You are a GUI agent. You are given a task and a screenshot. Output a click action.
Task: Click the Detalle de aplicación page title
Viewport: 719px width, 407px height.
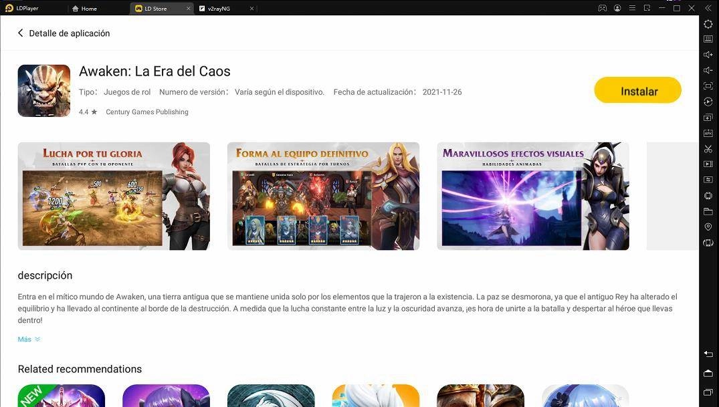70,33
